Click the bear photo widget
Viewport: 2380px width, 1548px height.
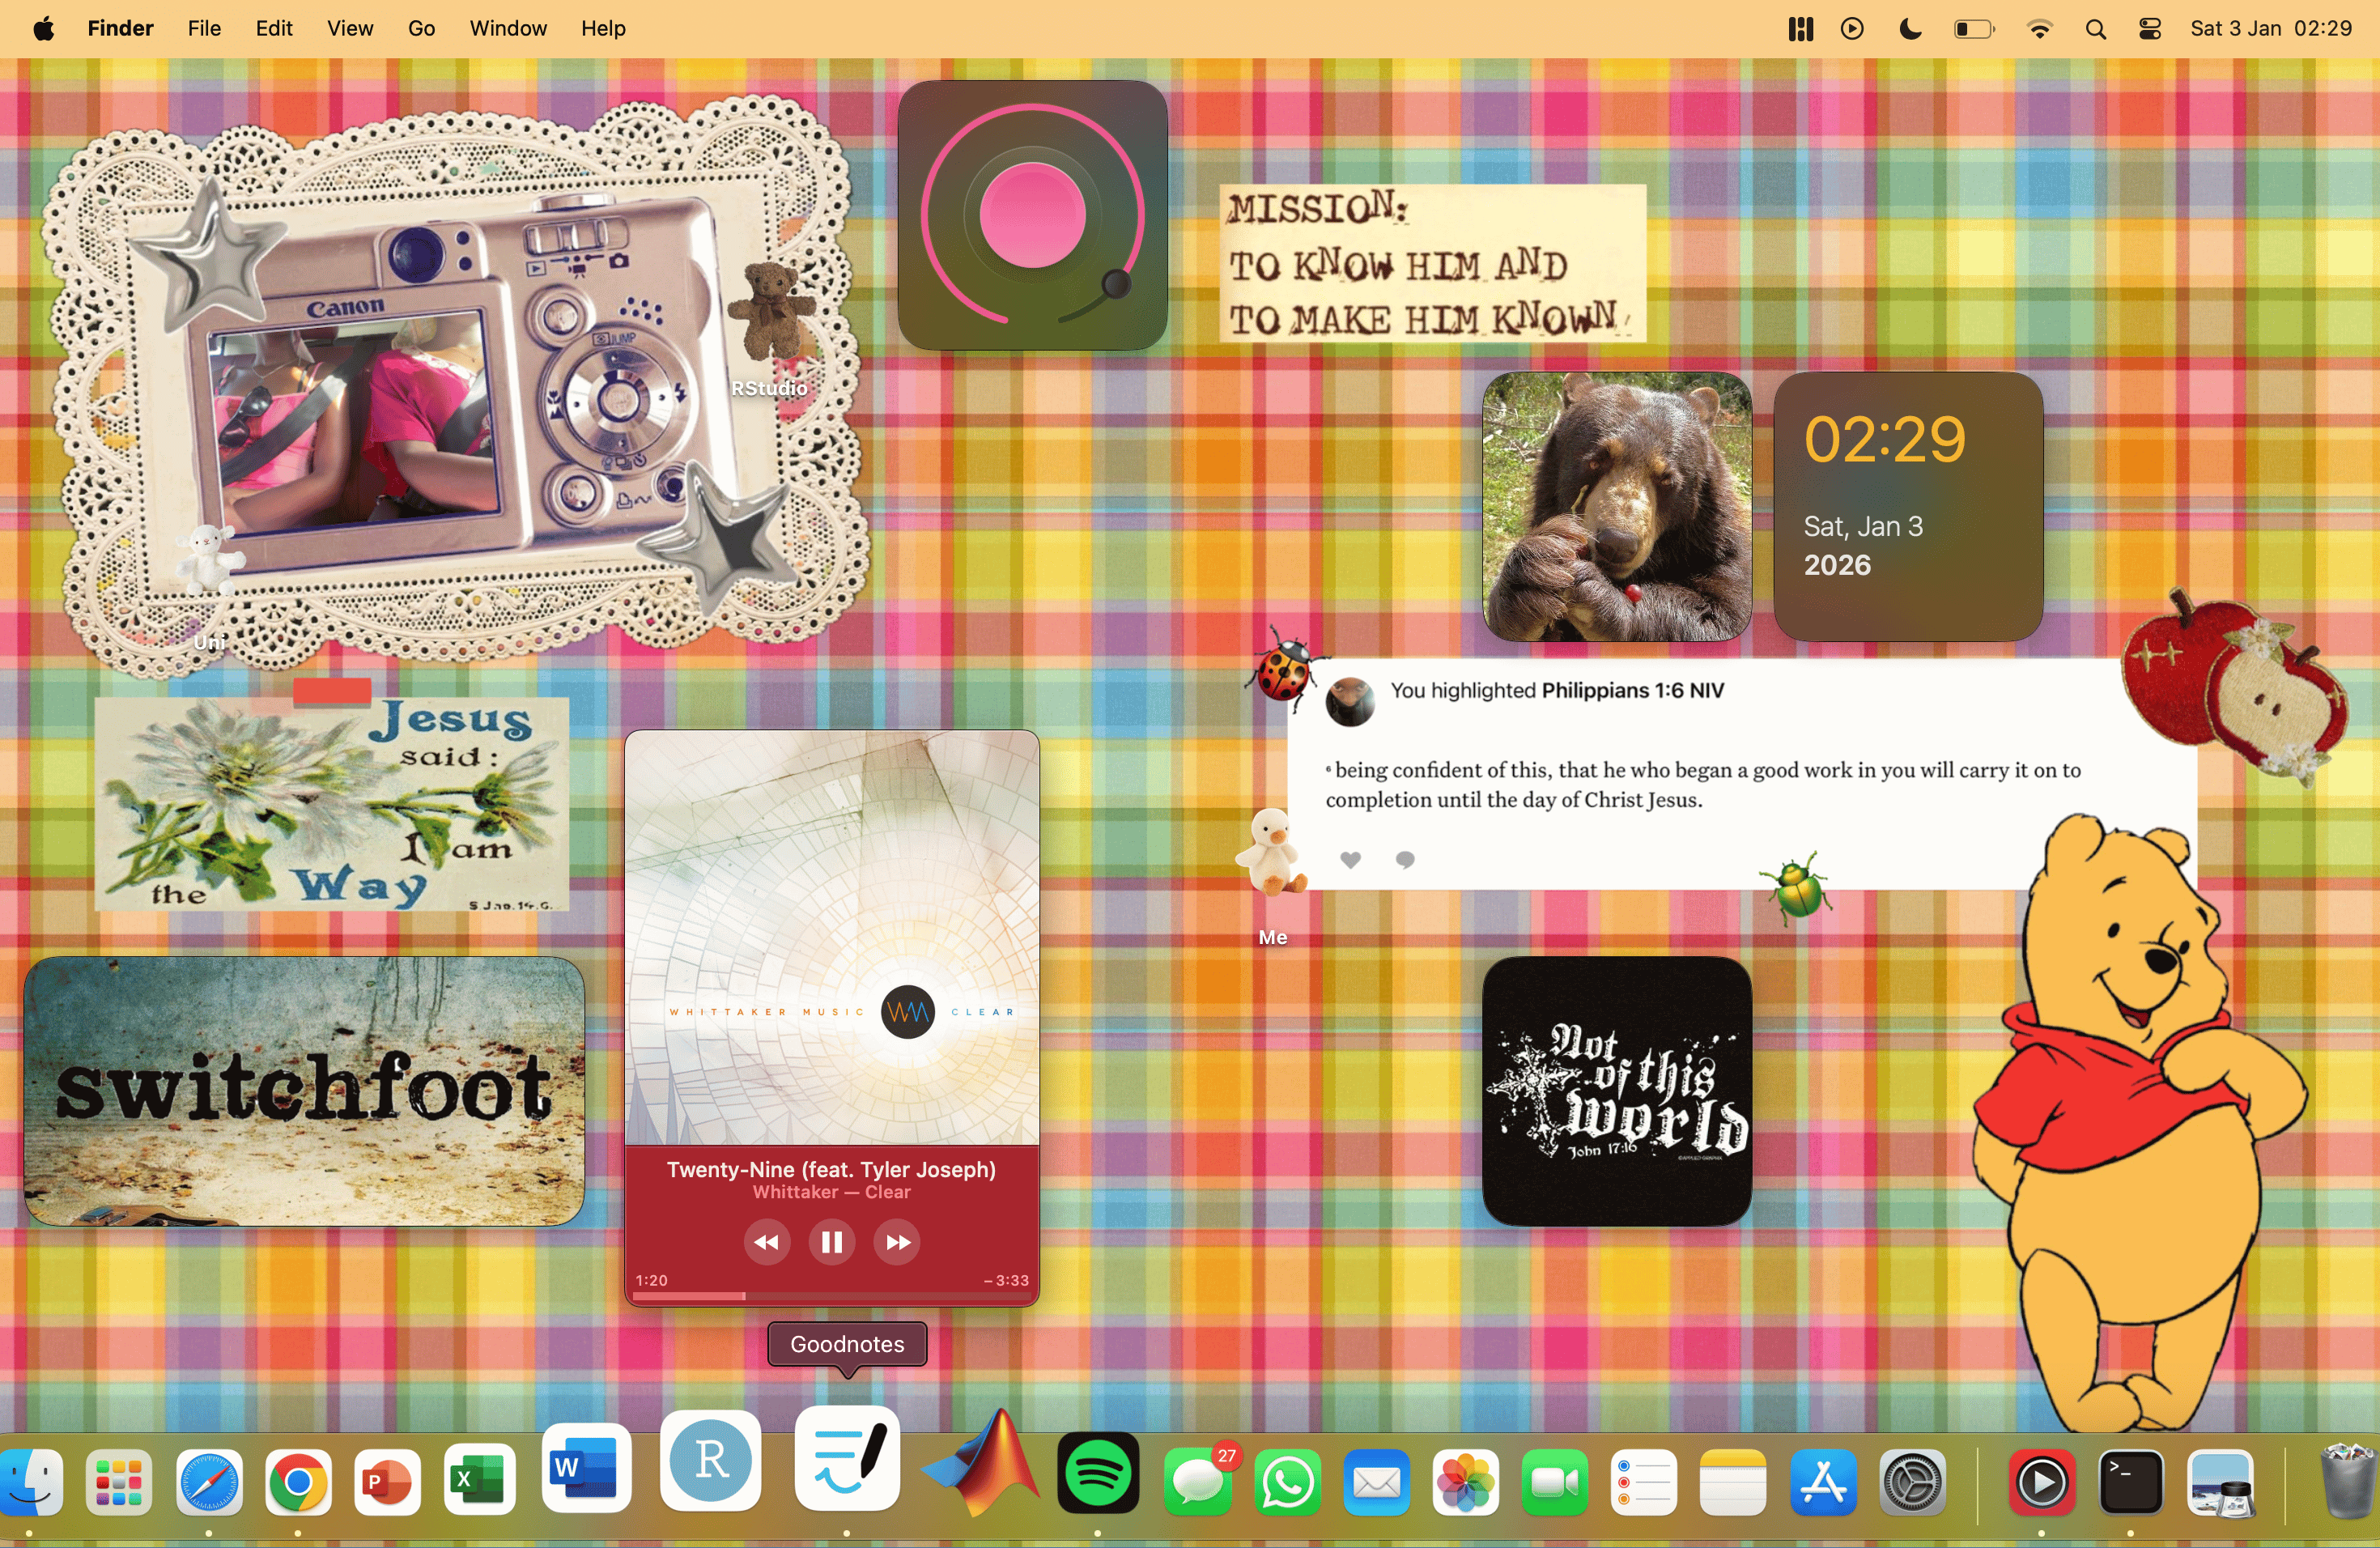pos(1617,506)
